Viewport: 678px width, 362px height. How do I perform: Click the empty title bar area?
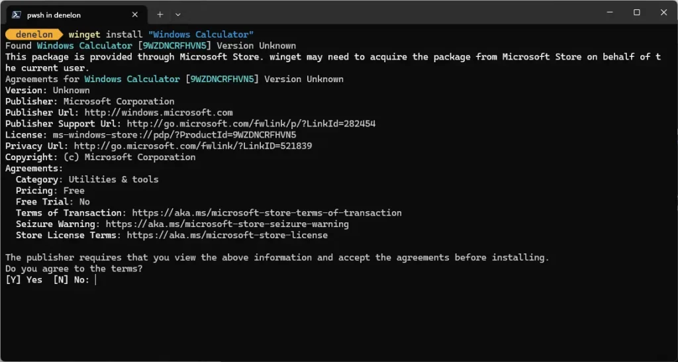point(384,13)
